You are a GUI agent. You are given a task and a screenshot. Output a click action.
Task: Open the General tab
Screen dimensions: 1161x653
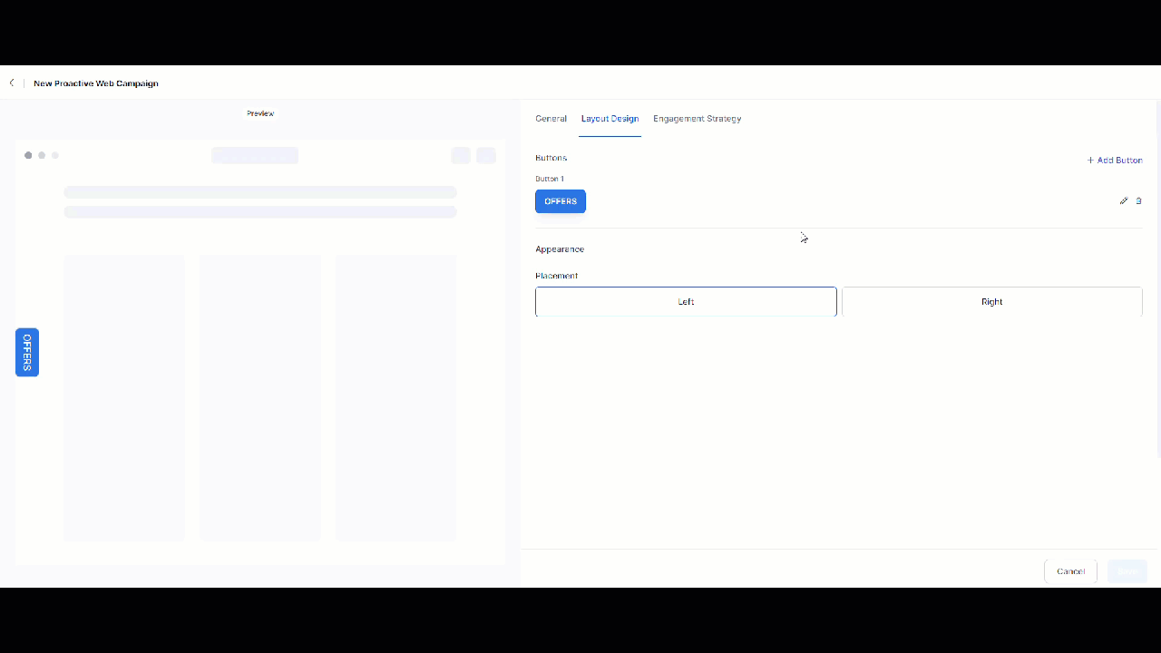click(551, 119)
